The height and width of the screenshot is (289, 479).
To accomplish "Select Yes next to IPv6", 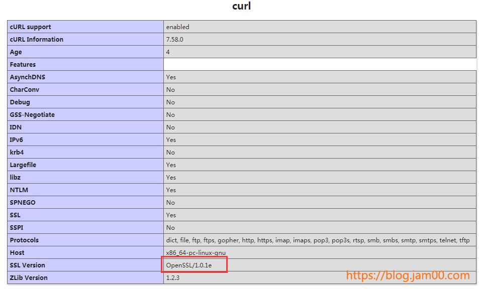I will coord(170,139).
